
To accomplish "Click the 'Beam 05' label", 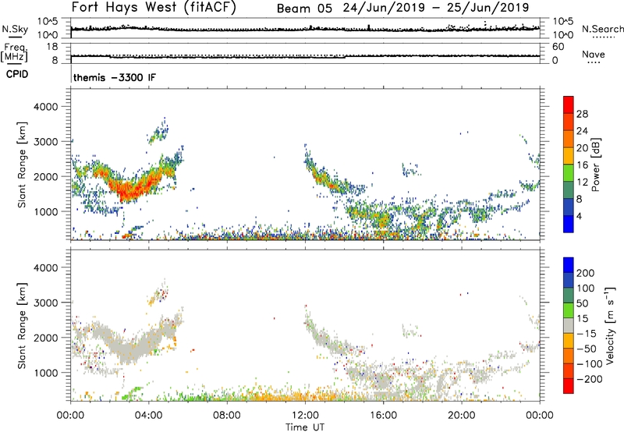I will [x=304, y=9].
